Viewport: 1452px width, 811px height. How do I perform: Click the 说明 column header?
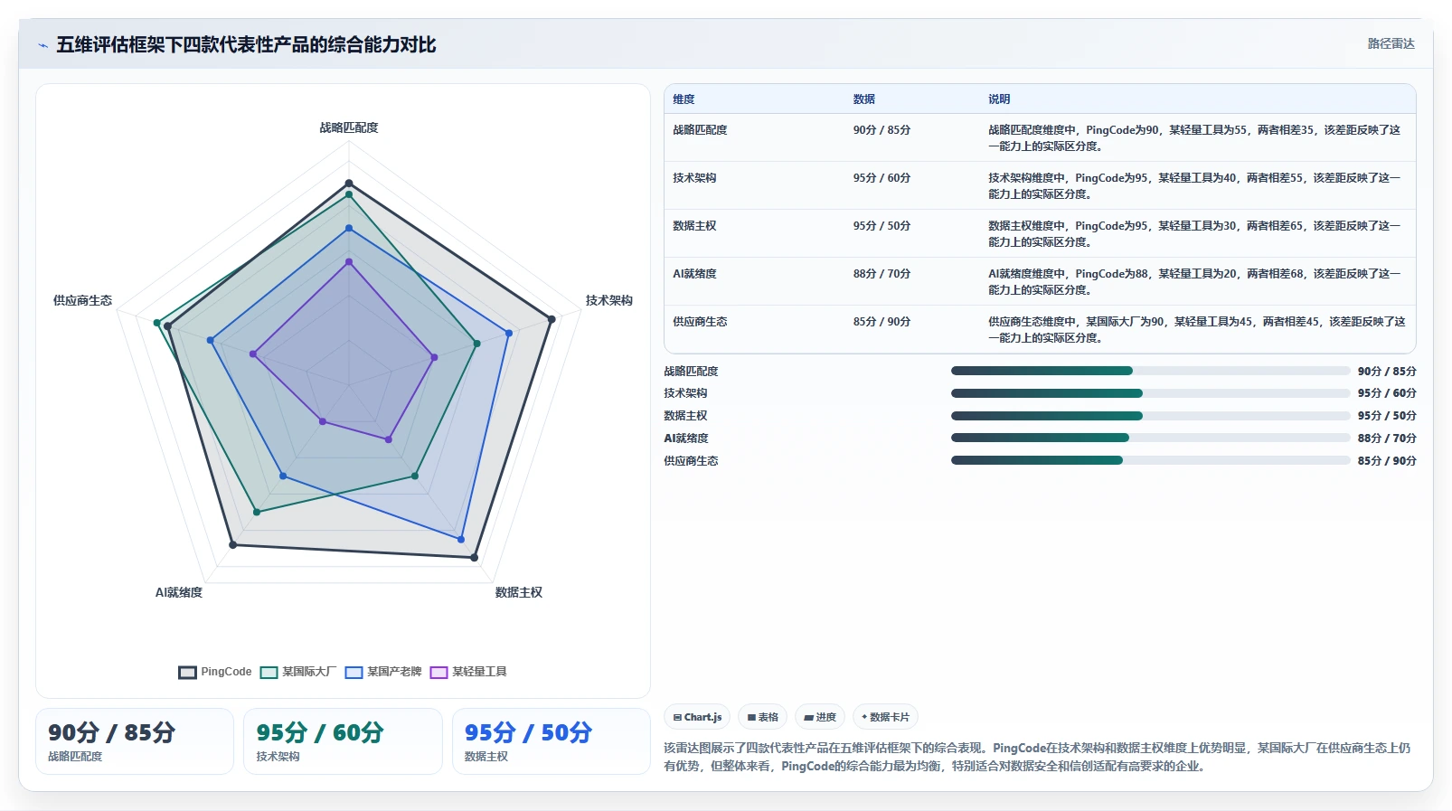[999, 99]
